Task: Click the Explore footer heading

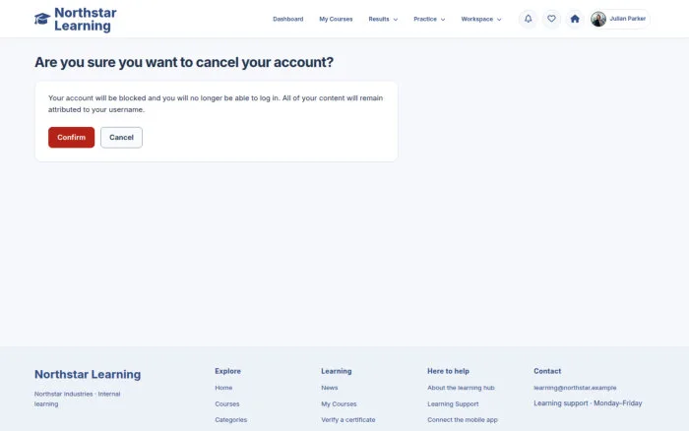Action: pyautogui.click(x=227, y=371)
